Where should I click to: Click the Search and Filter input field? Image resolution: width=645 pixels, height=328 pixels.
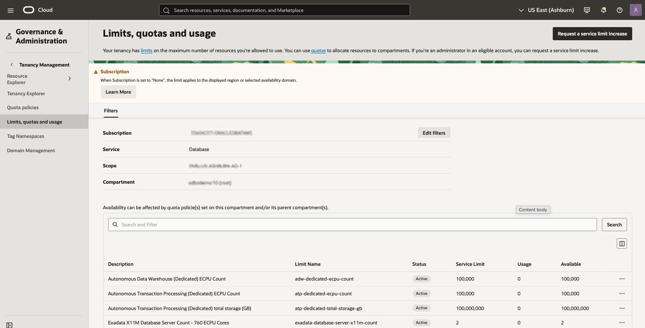352,225
